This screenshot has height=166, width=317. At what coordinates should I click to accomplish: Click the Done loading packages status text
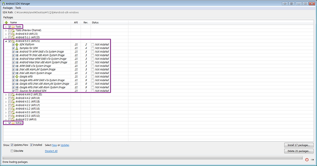(x=15, y=162)
